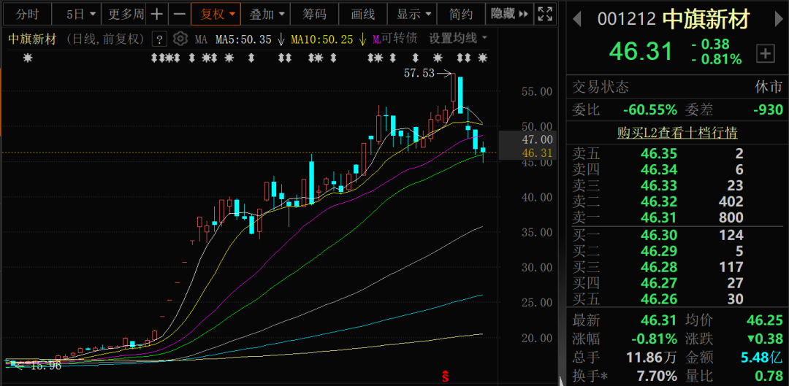The width and height of the screenshot is (789, 386).
Task: Select the 画线 drawing tool button
Action: tap(362, 14)
